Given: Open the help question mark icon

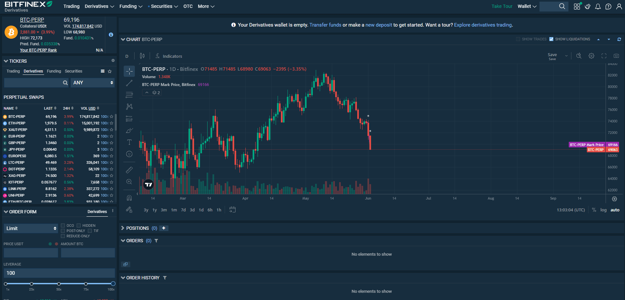Looking at the screenshot, I should pyautogui.click(x=609, y=7).
